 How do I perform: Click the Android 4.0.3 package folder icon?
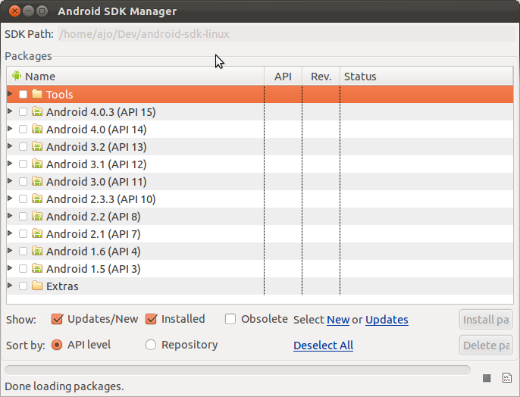coord(37,111)
